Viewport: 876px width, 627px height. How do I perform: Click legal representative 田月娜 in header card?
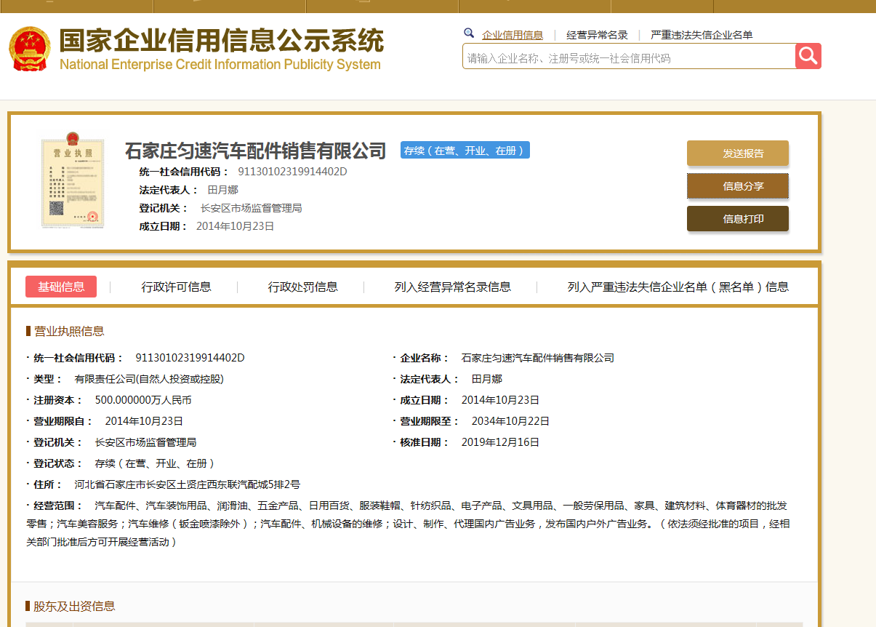click(x=223, y=190)
